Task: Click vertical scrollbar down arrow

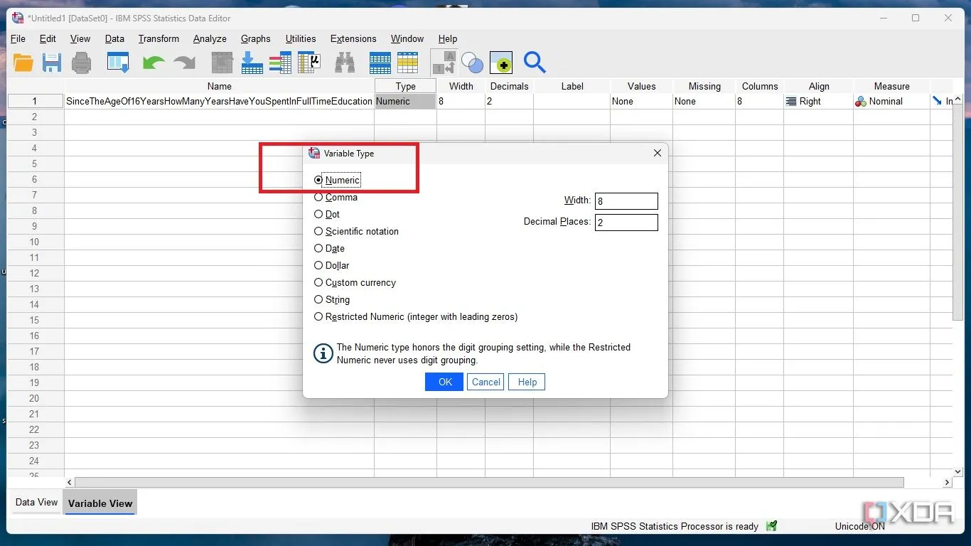Action: click(x=957, y=471)
